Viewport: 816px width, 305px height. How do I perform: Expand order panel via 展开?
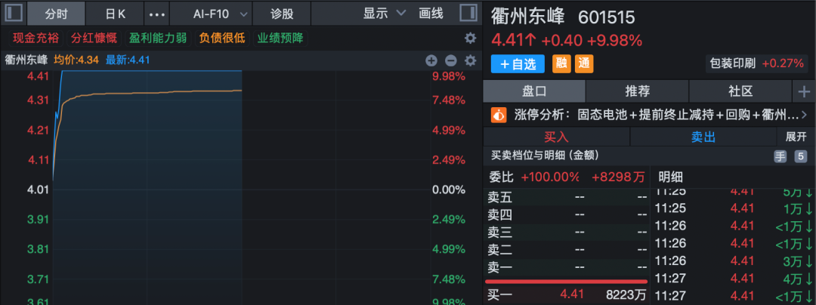pyautogui.click(x=796, y=137)
